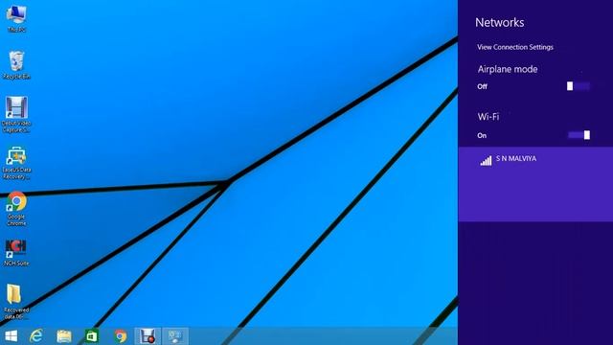613x345 pixels.
Task: Turn off the Wi-Fi switch
Action: point(579,135)
